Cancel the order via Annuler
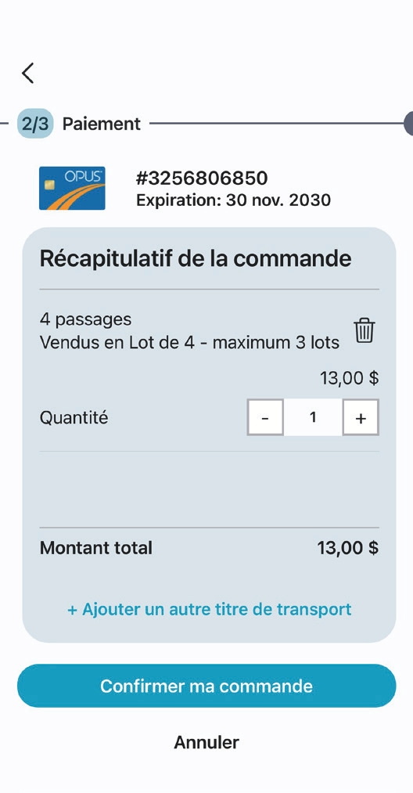This screenshot has height=793, width=413. point(206,742)
